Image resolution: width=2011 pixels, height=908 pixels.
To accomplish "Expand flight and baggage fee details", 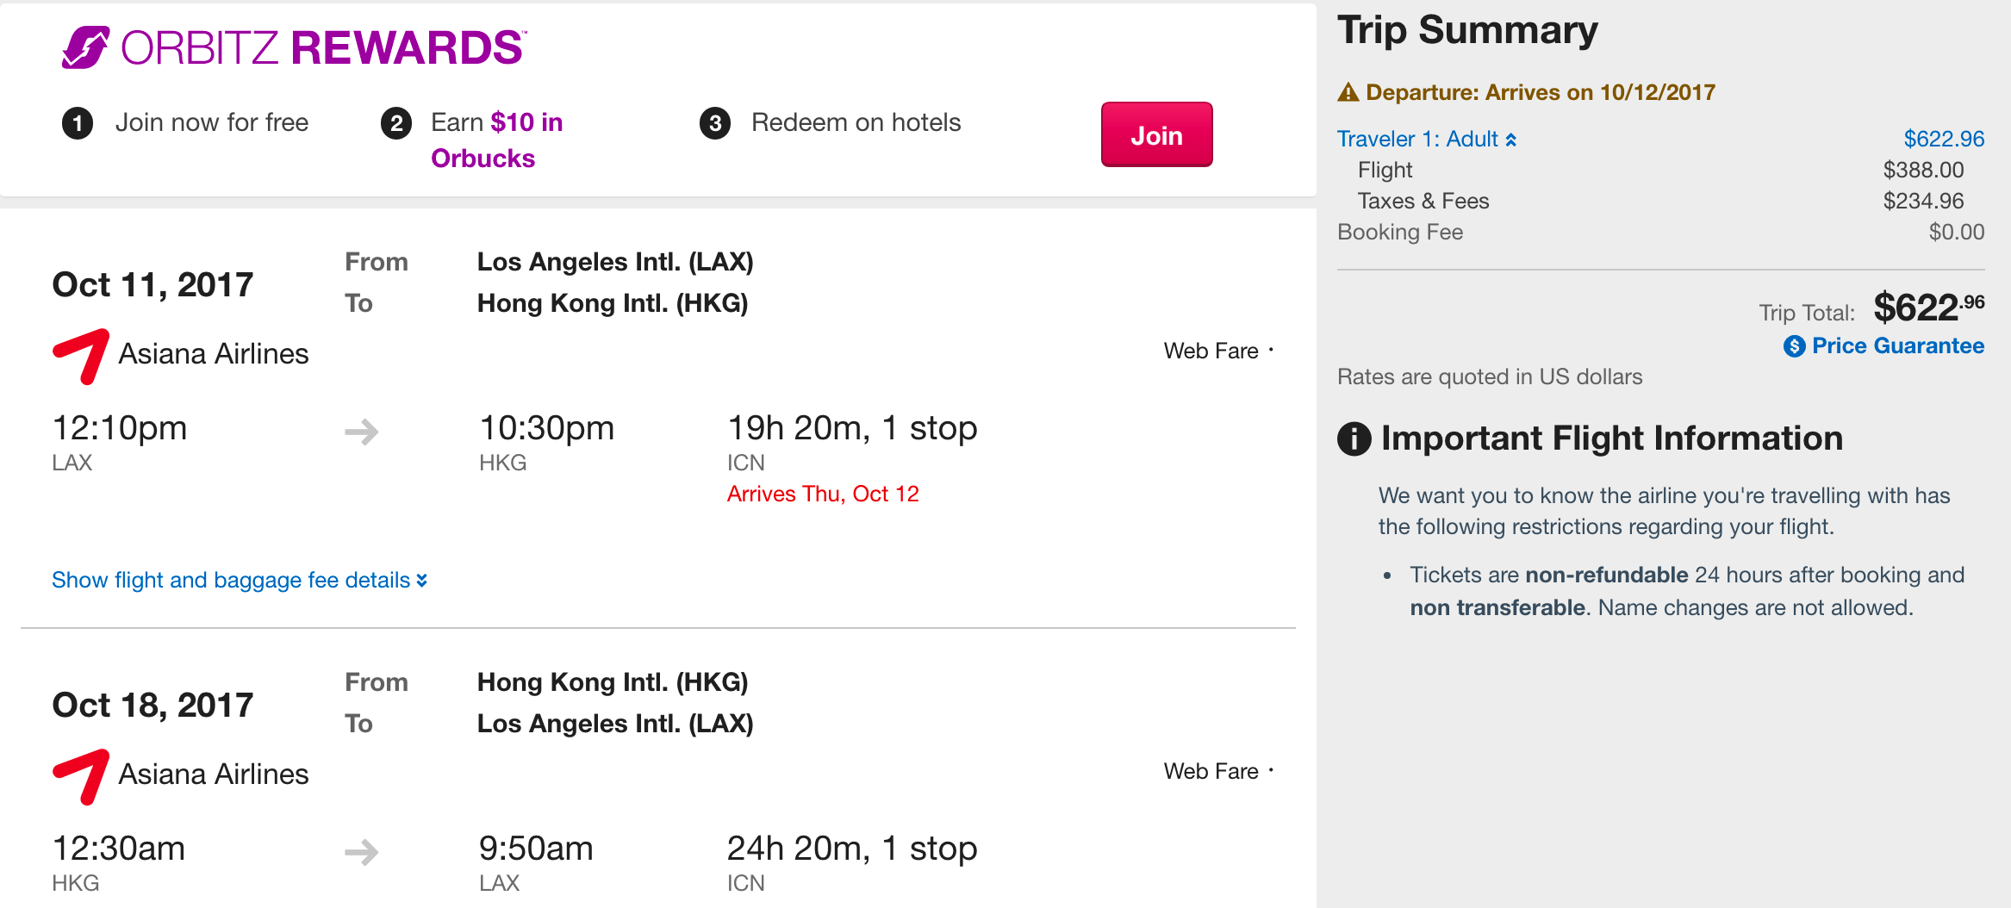I will pyautogui.click(x=239, y=580).
